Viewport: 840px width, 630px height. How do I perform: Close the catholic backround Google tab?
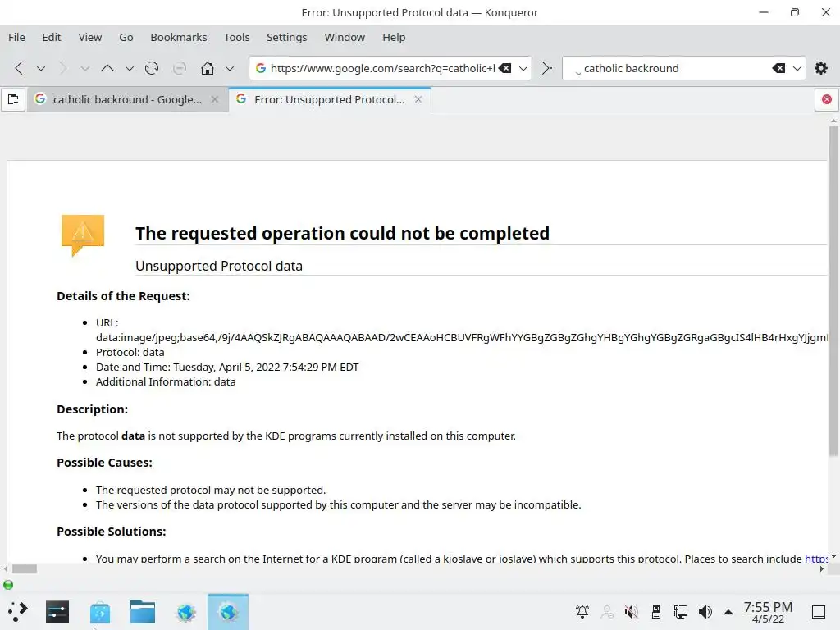pos(215,99)
